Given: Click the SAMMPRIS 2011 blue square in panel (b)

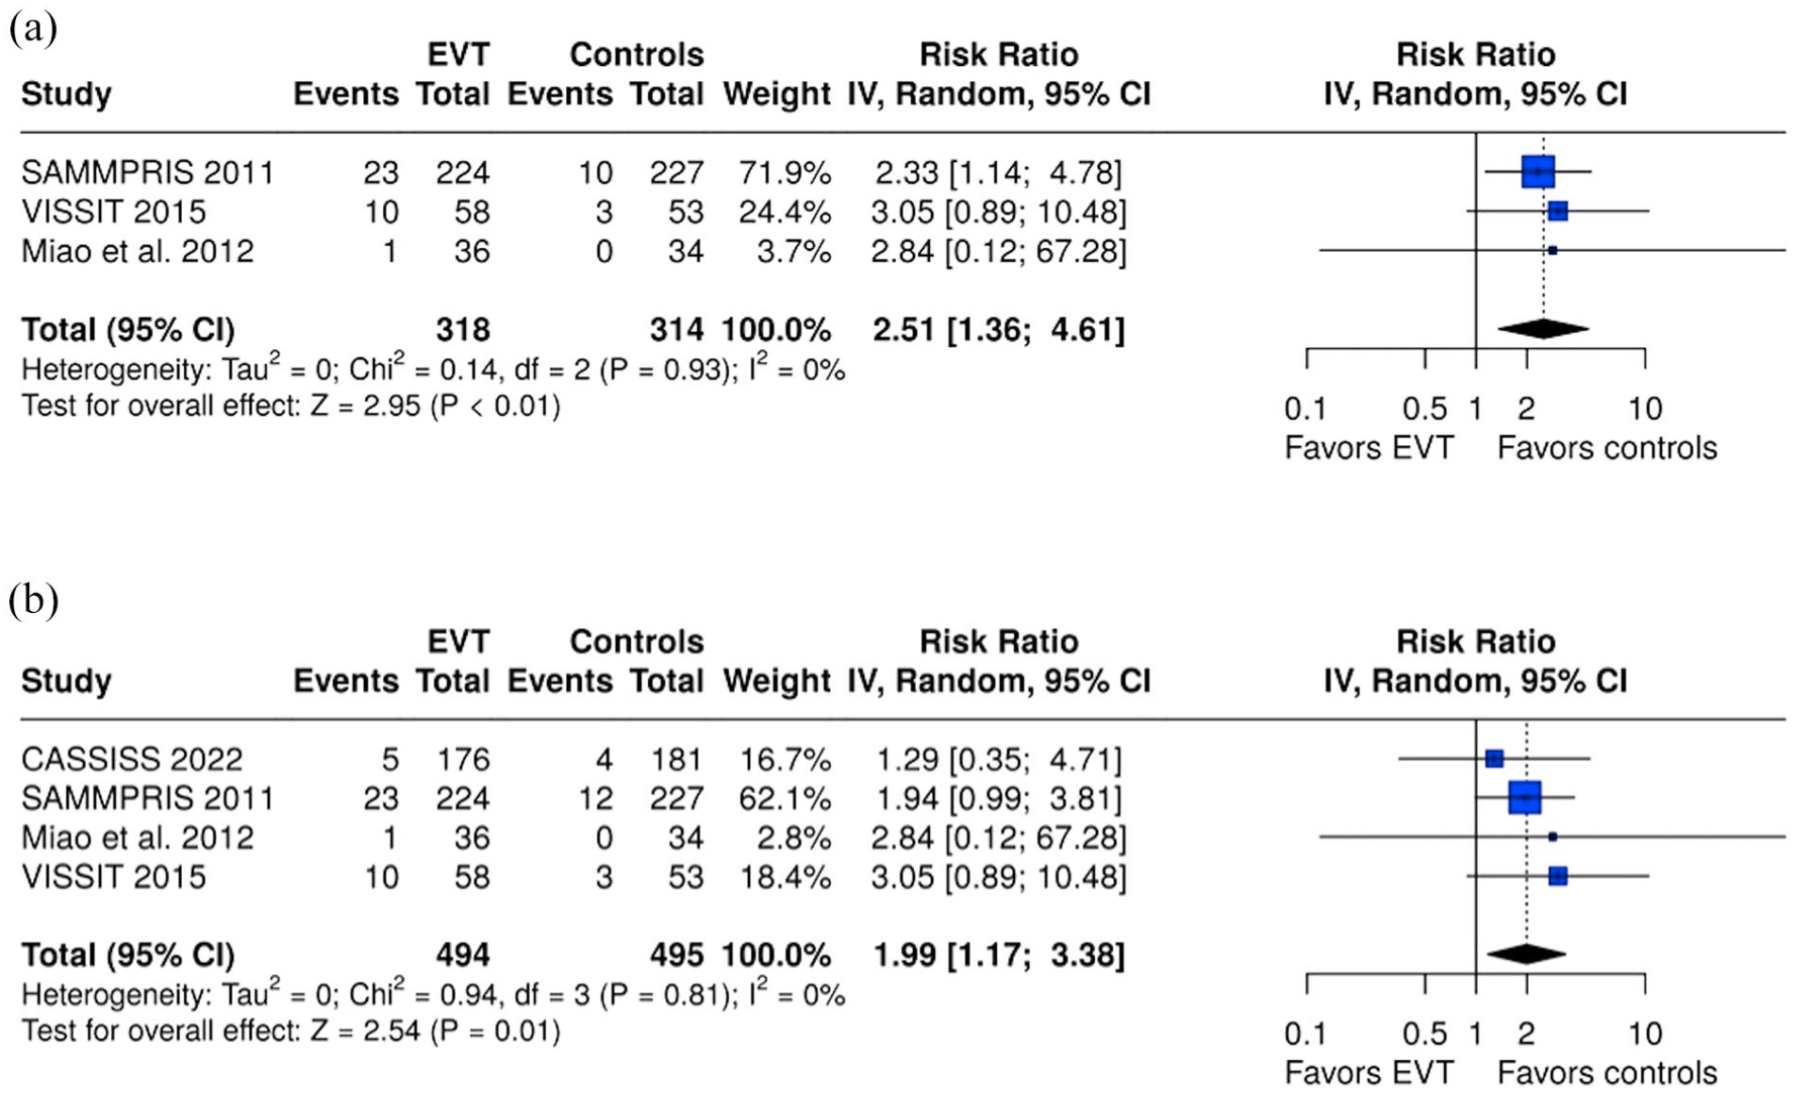Looking at the screenshot, I should point(1525,798).
